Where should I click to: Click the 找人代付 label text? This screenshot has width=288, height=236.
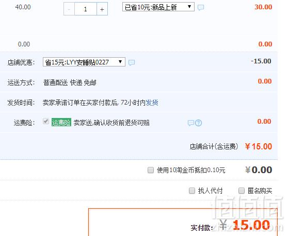(210, 191)
